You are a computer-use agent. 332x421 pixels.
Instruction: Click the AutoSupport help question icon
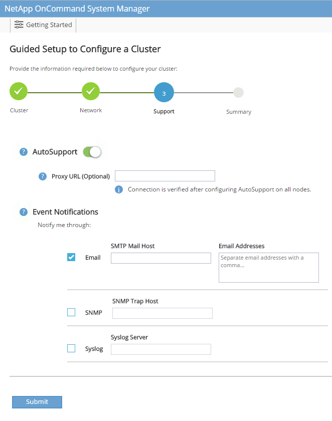click(23, 152)
